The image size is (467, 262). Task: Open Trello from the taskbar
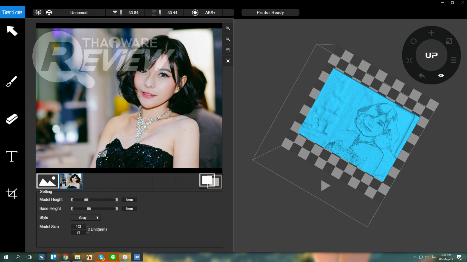53,257
